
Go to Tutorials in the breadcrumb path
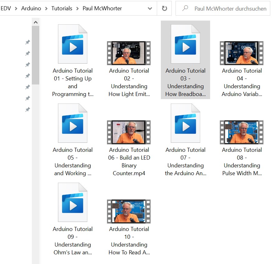62,8
